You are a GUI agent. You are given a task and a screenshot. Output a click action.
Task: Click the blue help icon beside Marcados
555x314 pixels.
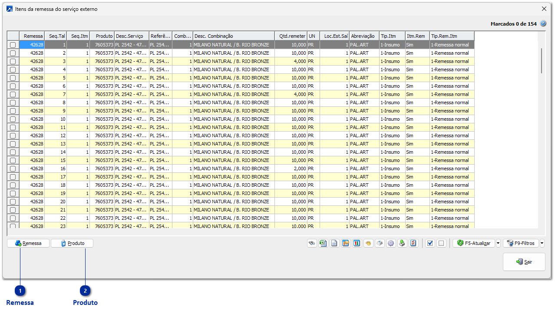(x=543, y=24)
